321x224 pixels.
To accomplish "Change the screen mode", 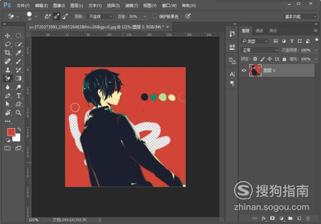I will pyautogui.click(x=18, y=148).
